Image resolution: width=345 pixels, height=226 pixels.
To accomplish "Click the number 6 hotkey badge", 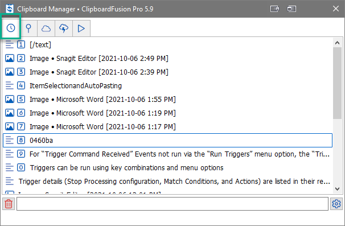I will [x=21, y=113].
